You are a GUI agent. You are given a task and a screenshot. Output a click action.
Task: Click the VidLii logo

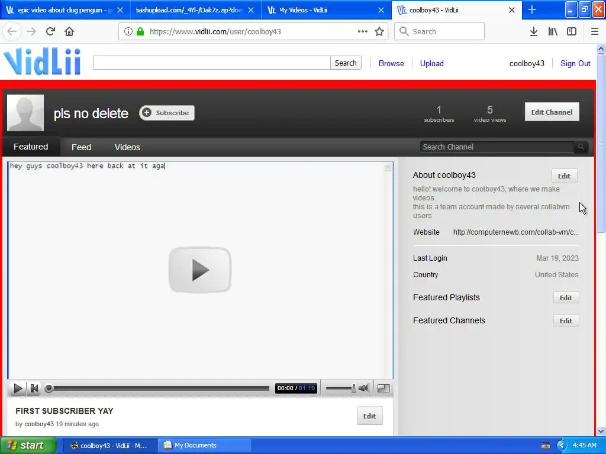42,61
